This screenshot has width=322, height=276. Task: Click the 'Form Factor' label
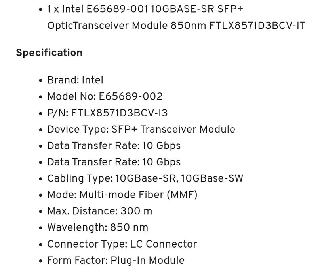coord(76,261)
